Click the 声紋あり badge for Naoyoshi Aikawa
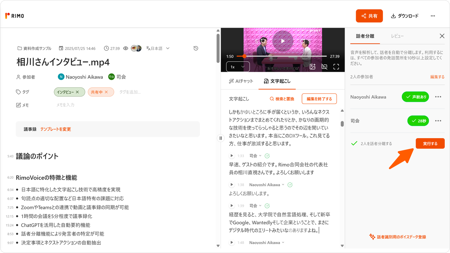 click(415, 97)
